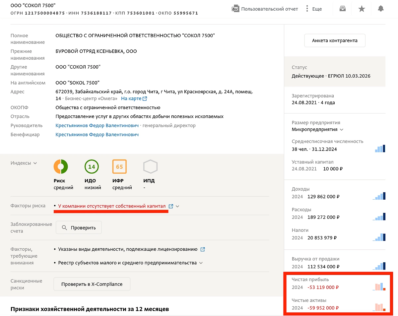The image size is (398, 316).
Task: Click the Риск index circle indicator
Action: [x=61, y=166]
